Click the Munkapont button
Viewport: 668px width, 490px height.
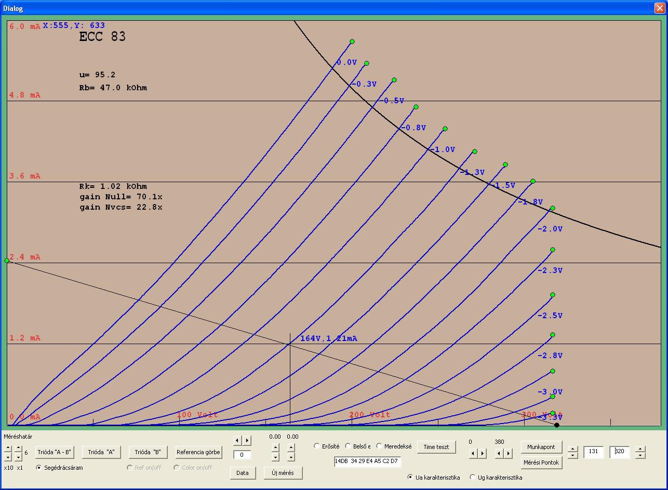tap(541, 447)
